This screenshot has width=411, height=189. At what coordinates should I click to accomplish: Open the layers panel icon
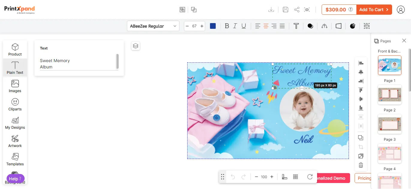point(136,46)
